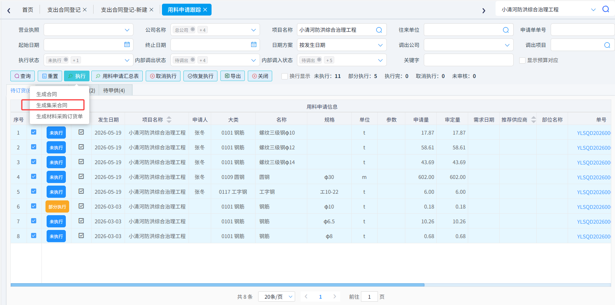Toggle the 换行显示 checkbox

click(x=284, y=76)
